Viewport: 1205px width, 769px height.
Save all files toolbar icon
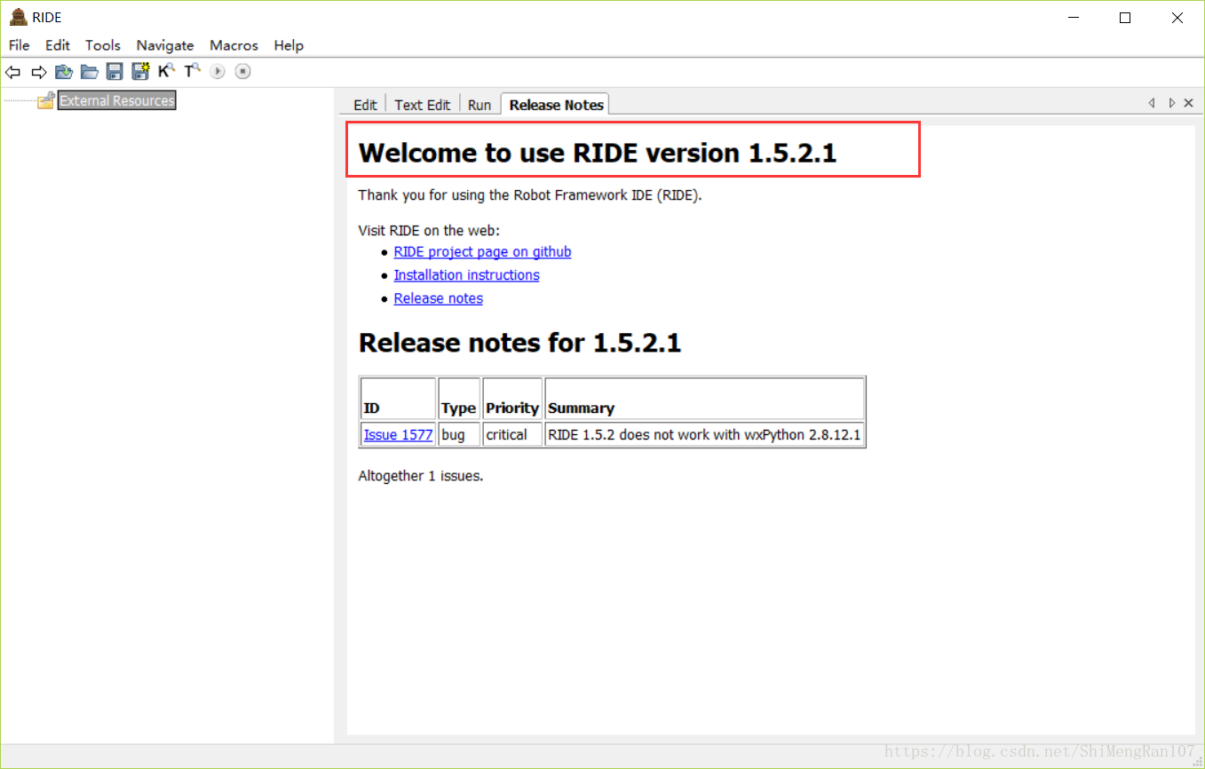140,72
